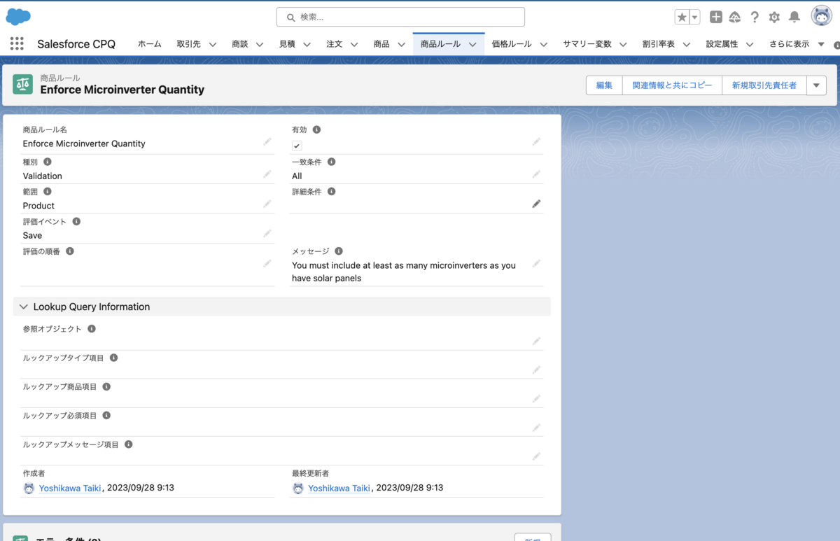Screen dimensions: 840x541
Task: Click the 編集 button
Action: tap(603, 85)
